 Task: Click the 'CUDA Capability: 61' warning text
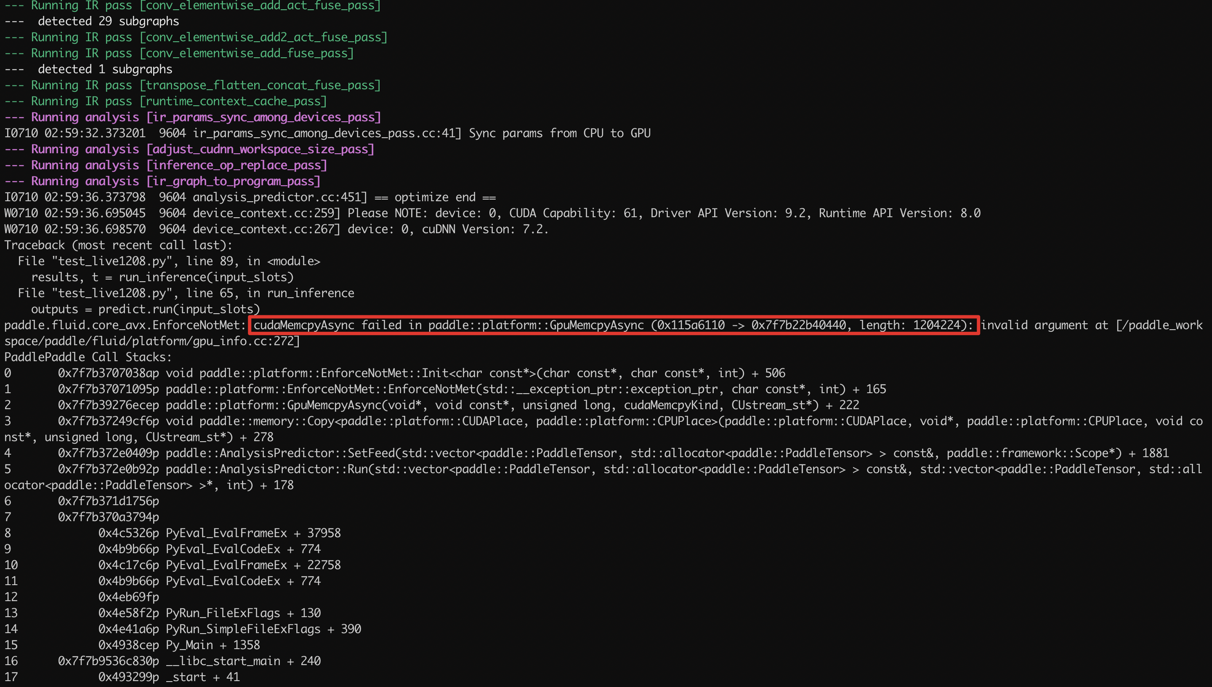click(573, 213)
